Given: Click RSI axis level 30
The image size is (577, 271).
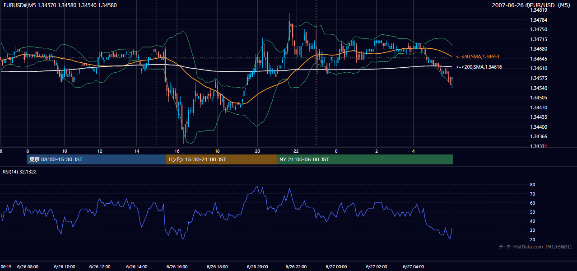Looking at the screenshot, I should (533, 230).
